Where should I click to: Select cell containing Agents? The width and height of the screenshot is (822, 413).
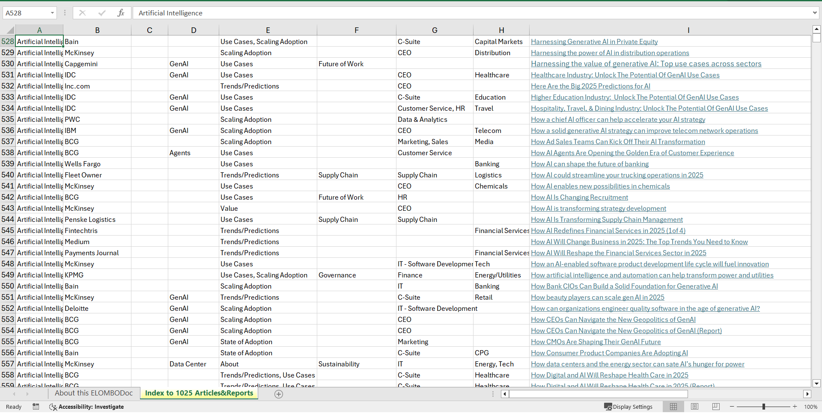194,153
